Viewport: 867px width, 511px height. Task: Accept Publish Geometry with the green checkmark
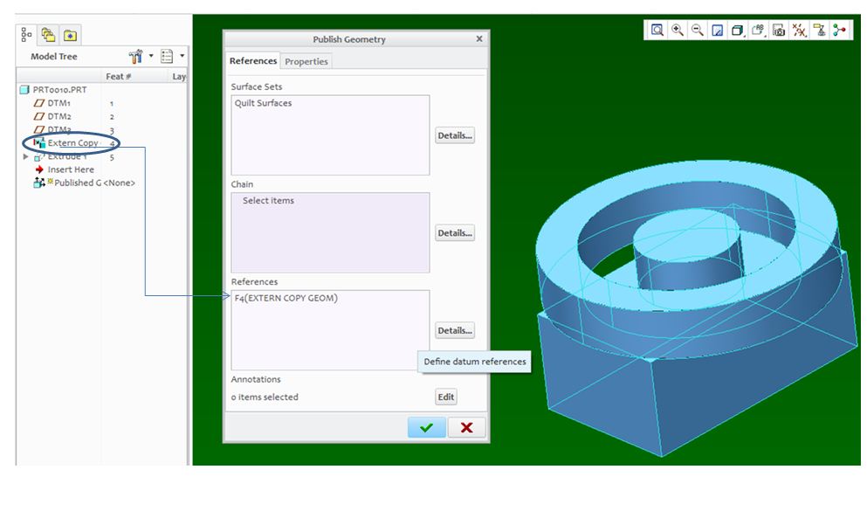click(x=429, y=427)
